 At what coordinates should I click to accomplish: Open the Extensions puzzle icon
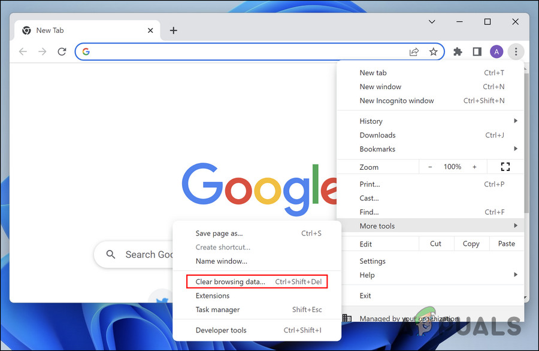(458, 52)
